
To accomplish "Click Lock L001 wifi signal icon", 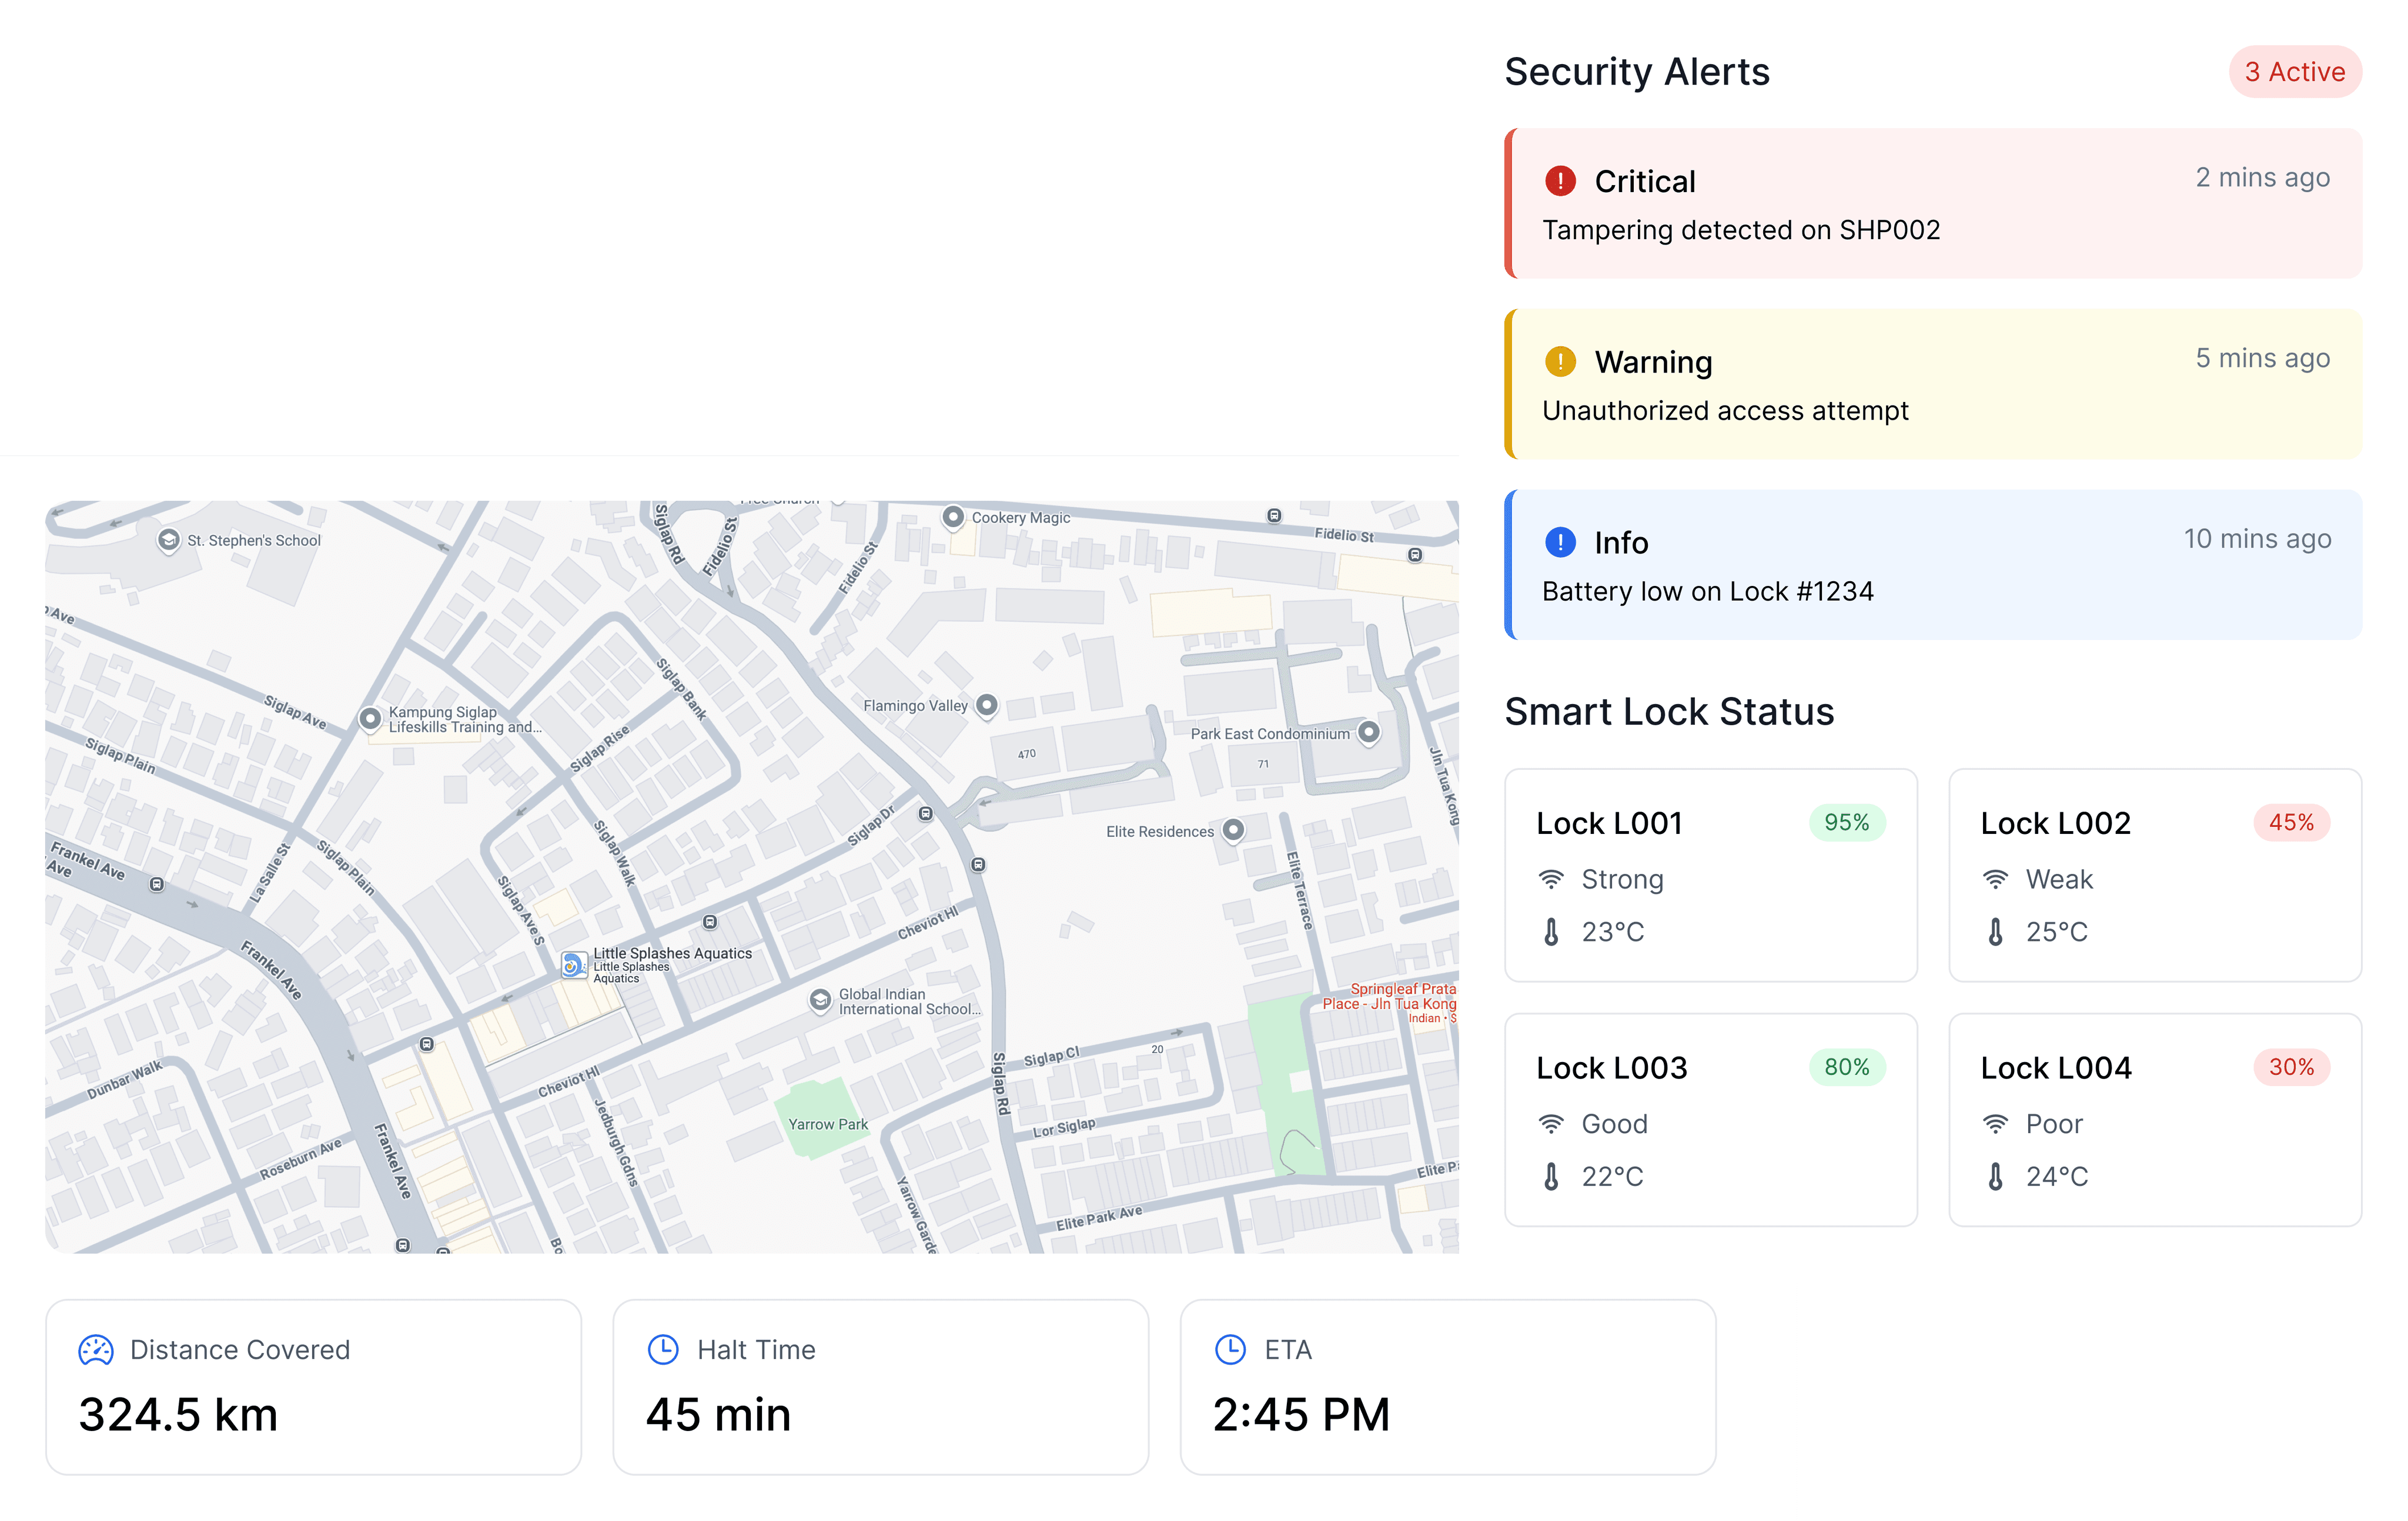I will pyautogui.click(x=1551, y=879).
